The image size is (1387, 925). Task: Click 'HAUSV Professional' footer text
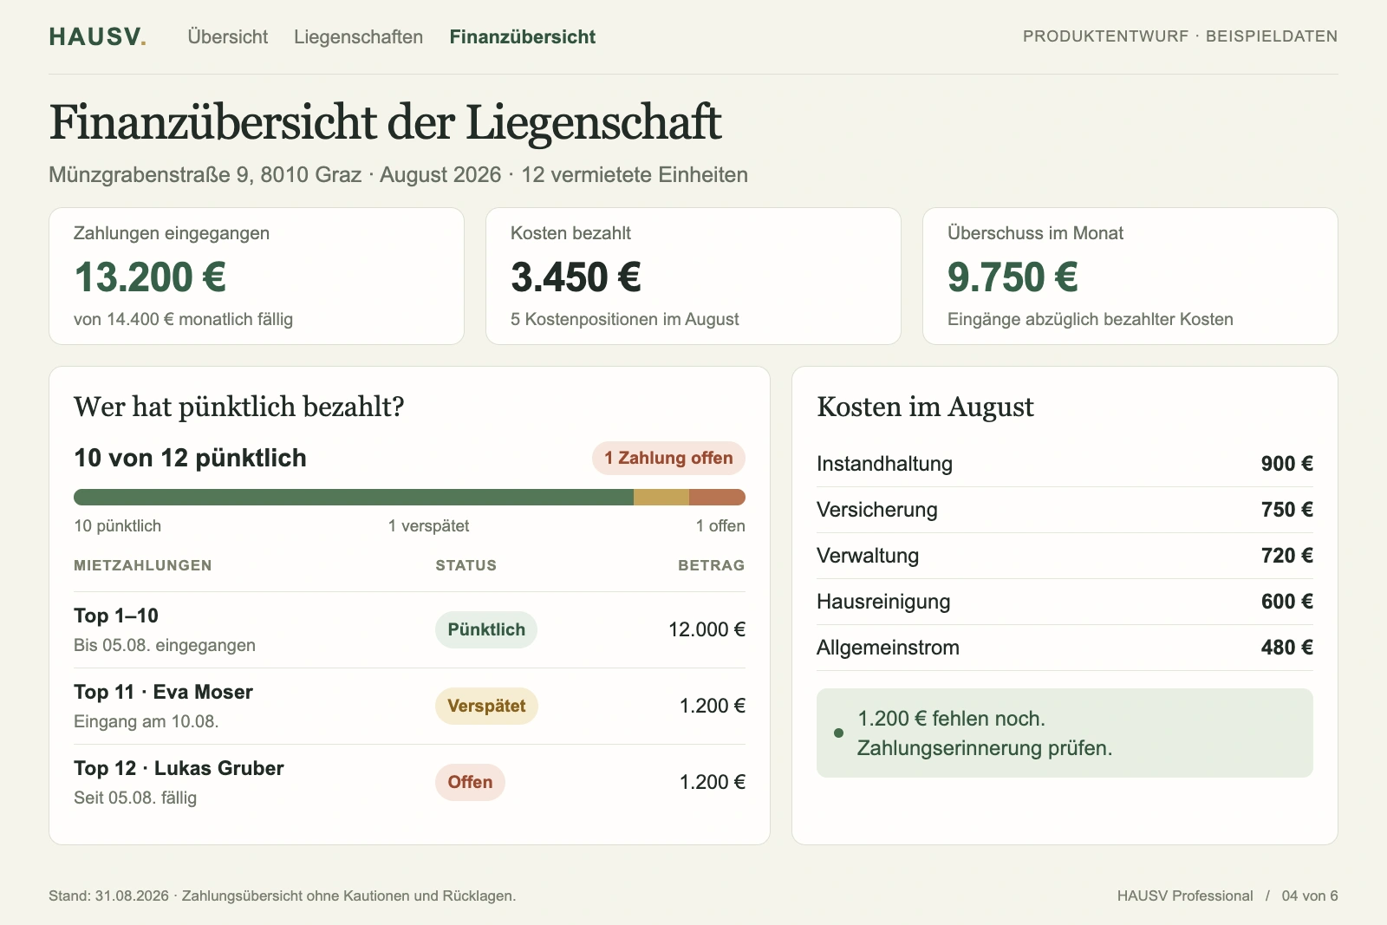click(x=1185, y=896)
